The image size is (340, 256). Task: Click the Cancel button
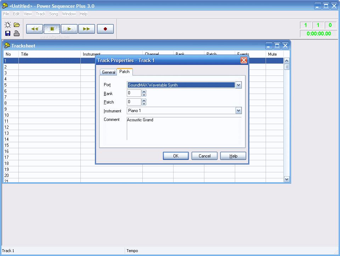coord(204,156)
